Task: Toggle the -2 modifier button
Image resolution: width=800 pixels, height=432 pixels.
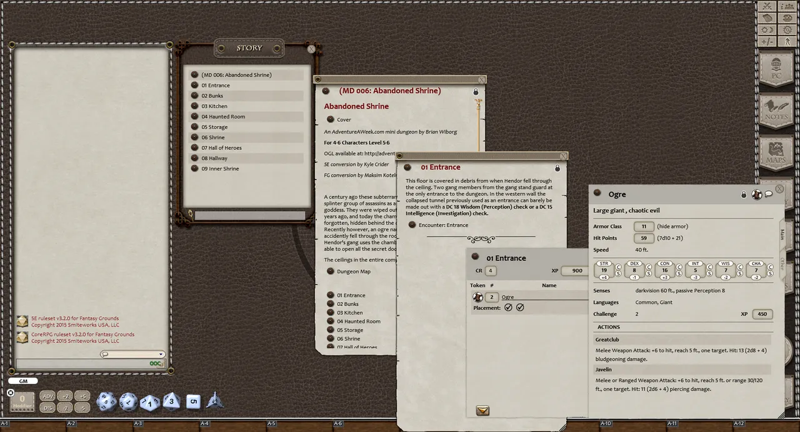Action: pyautogui.click(x=65, y=408)
